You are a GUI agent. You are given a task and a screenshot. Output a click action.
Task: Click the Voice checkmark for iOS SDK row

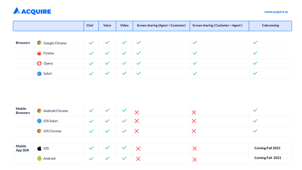click(107, 148)
